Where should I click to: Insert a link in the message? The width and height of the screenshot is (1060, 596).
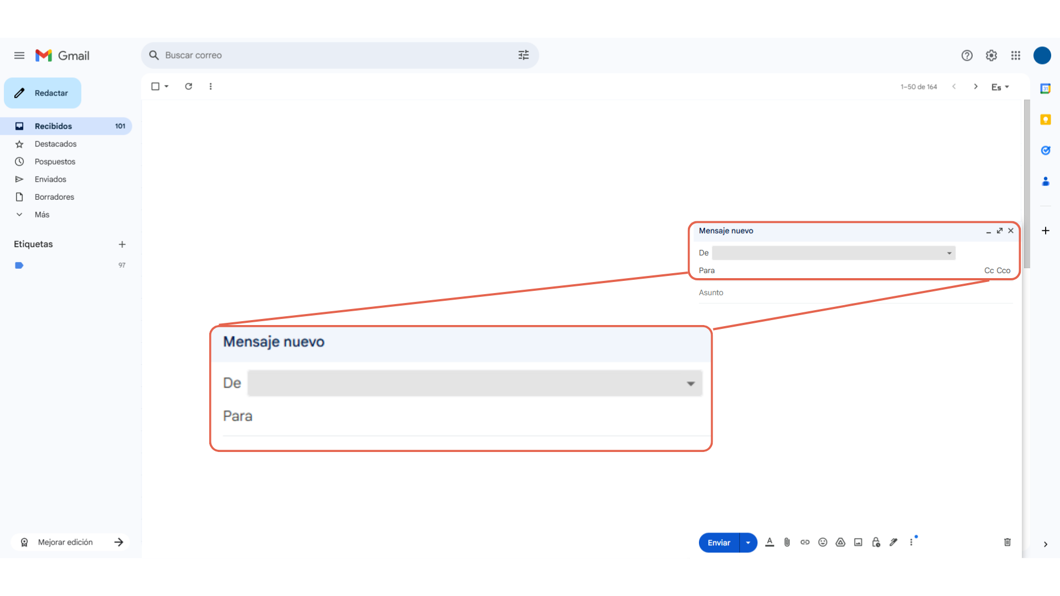805,542
